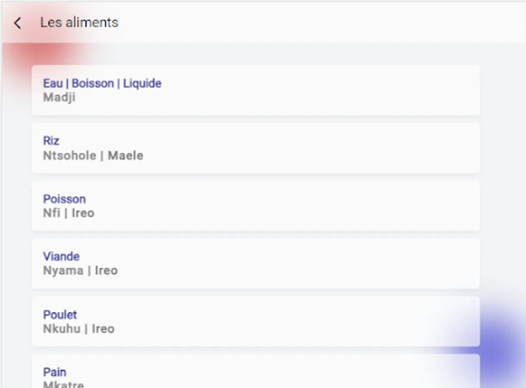Click the Pain heading label

(54, 372)
